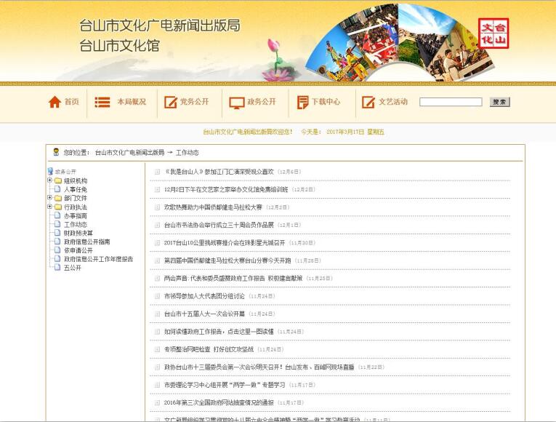The height and width of the screenshot is (422, 556).
Task: Open article 欢歌热舞助力中国侨都健走马拉松大赛
Action: (213, 207)
